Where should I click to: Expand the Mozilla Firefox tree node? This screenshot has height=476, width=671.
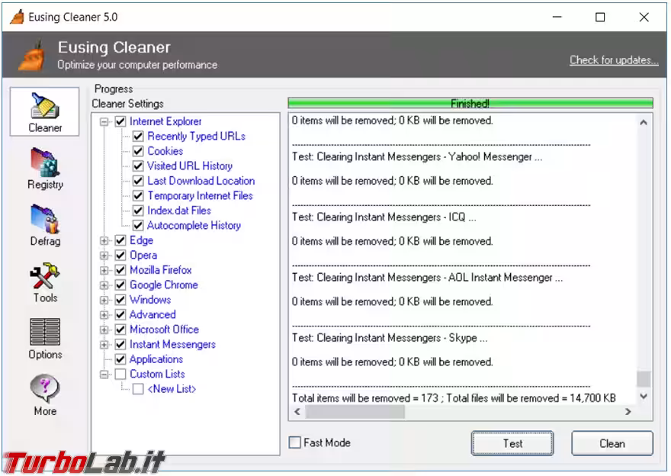[104, 270]
